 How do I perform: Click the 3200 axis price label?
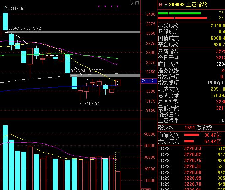point(151,91)
